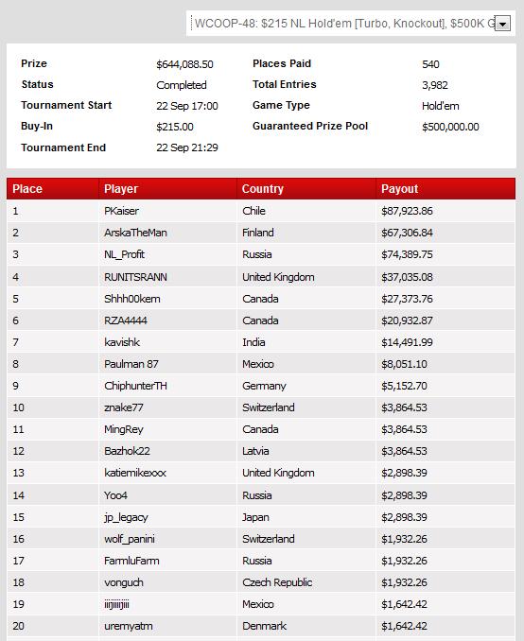524x641 pixels.
Task: Click the RUNITSRANN player entry
Action: [x=135, y=277]
